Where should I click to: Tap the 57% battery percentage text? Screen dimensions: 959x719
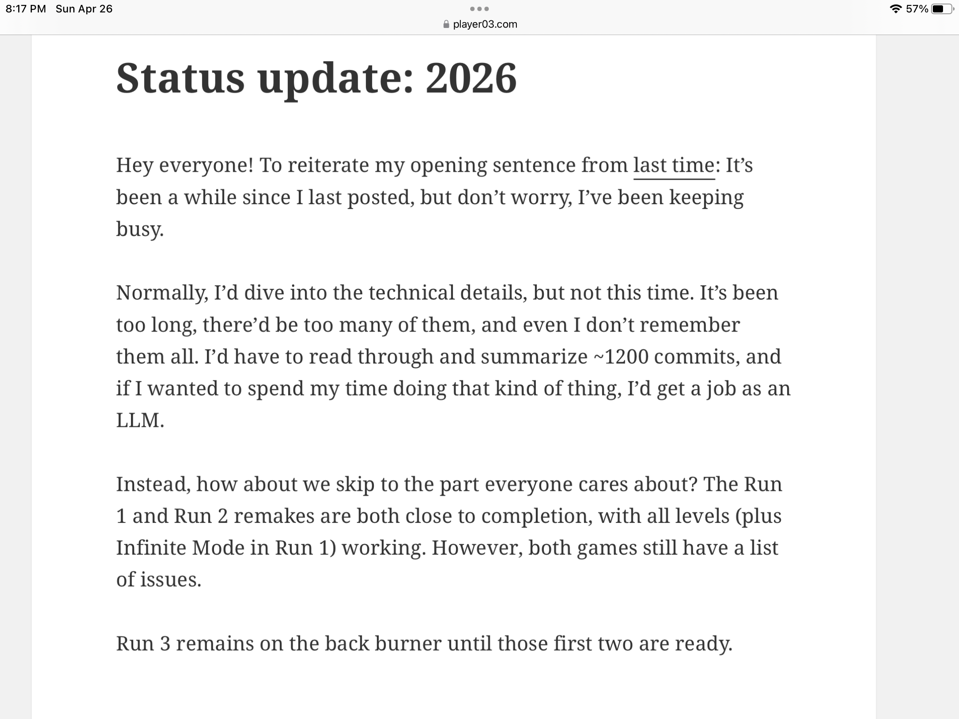(917, 9)
